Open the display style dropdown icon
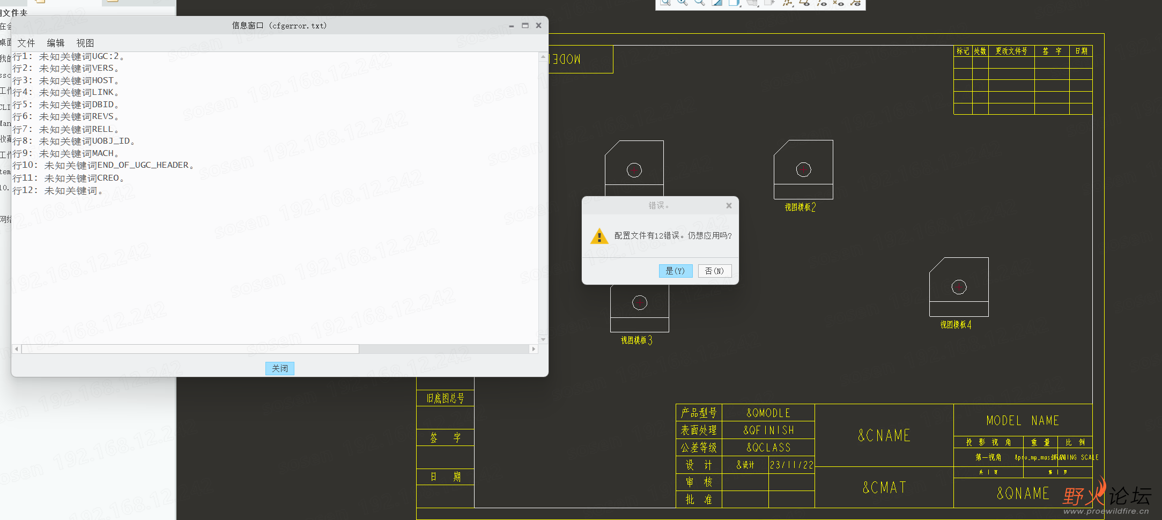This screenshot has width=1162, height=520. point(734,3)
